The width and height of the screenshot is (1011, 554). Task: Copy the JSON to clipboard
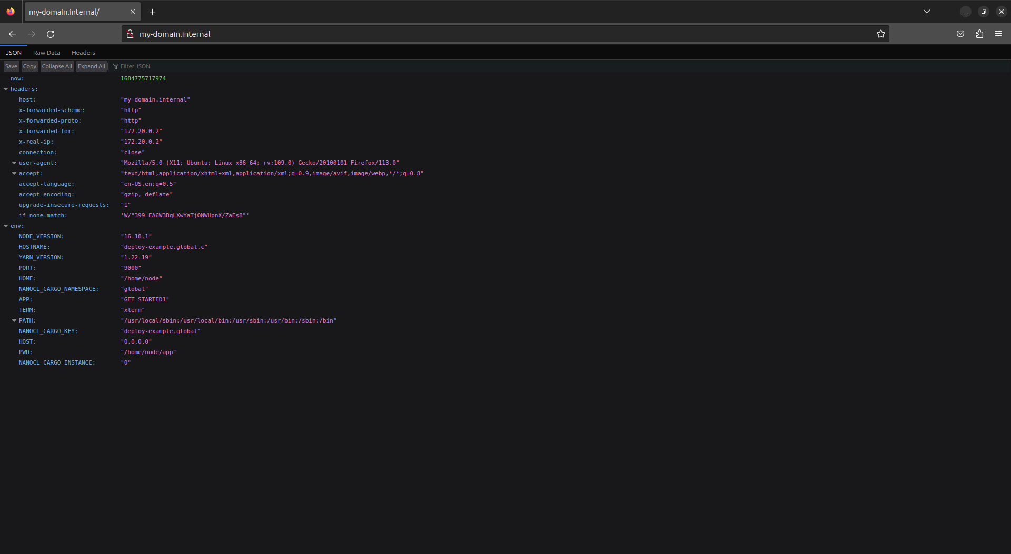coord(29,66)
